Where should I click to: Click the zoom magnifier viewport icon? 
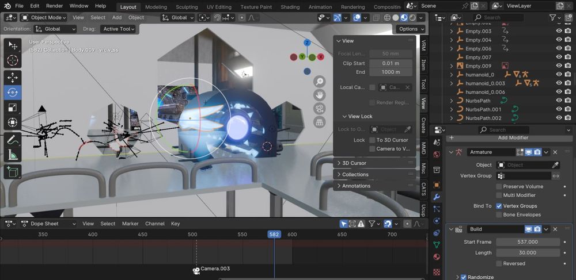click(319, 81)
